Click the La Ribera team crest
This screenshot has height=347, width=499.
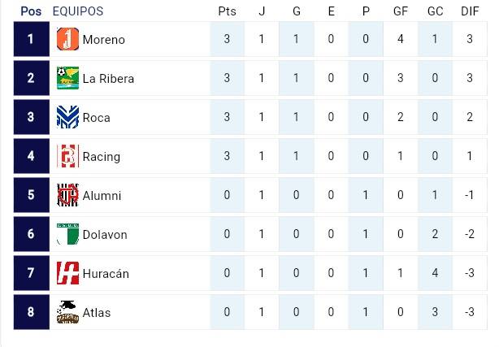tap(67, 78)
